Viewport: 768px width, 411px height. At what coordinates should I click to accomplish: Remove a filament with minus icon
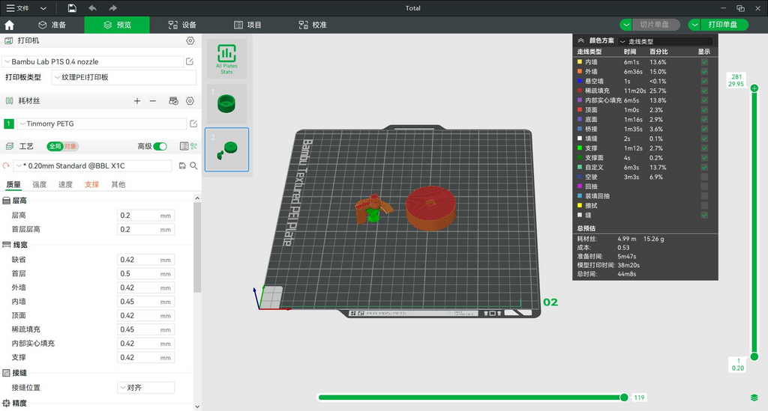153,100
